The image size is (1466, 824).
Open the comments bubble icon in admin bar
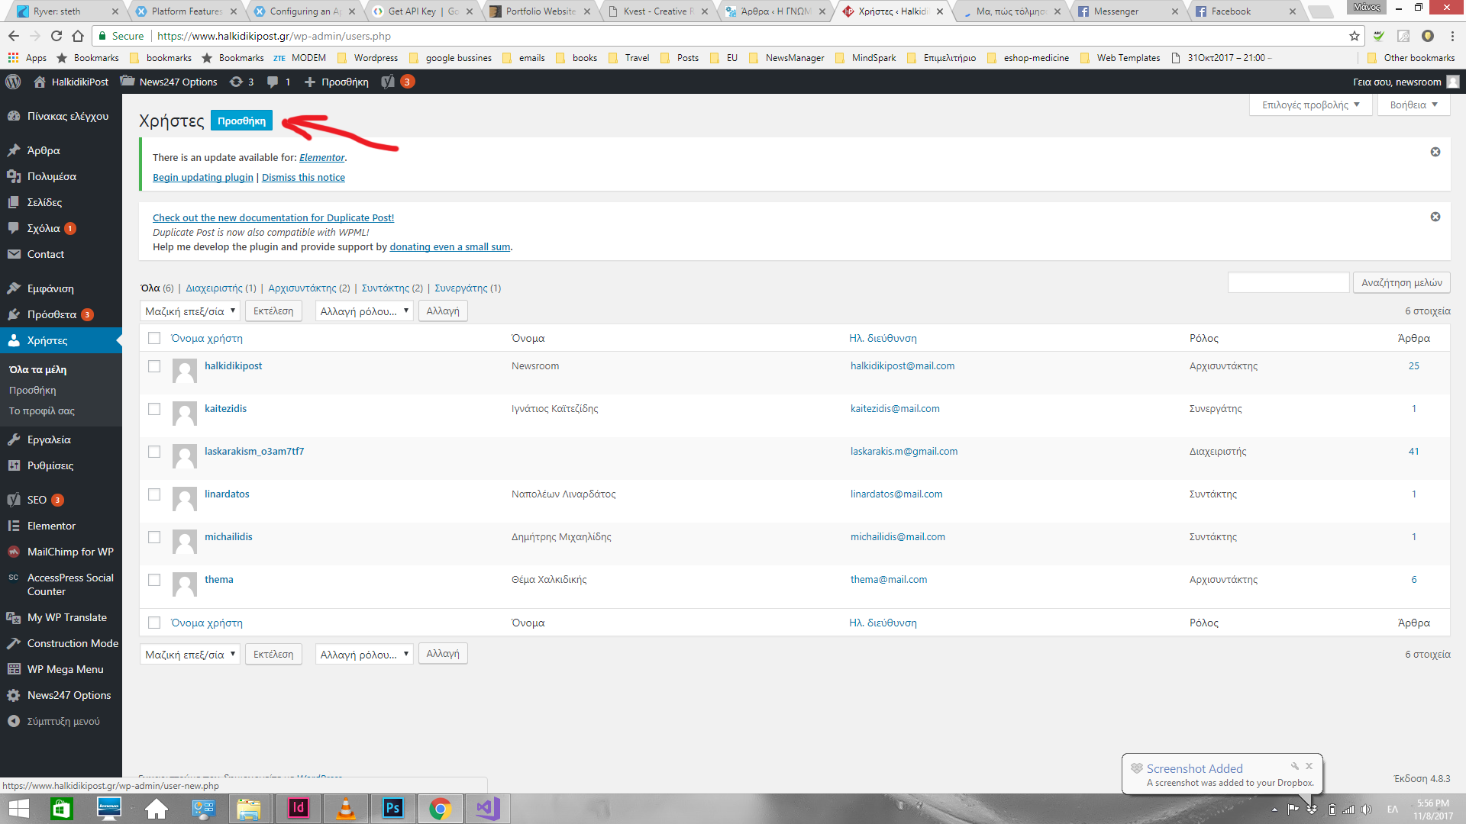coord(273,82)
